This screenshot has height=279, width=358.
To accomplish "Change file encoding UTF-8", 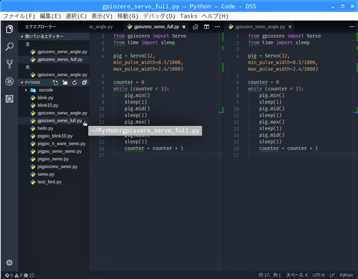I will [319, 275].
